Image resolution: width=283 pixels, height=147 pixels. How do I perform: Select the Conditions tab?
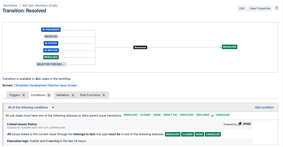pyautogui.click(x=41, y=95)
